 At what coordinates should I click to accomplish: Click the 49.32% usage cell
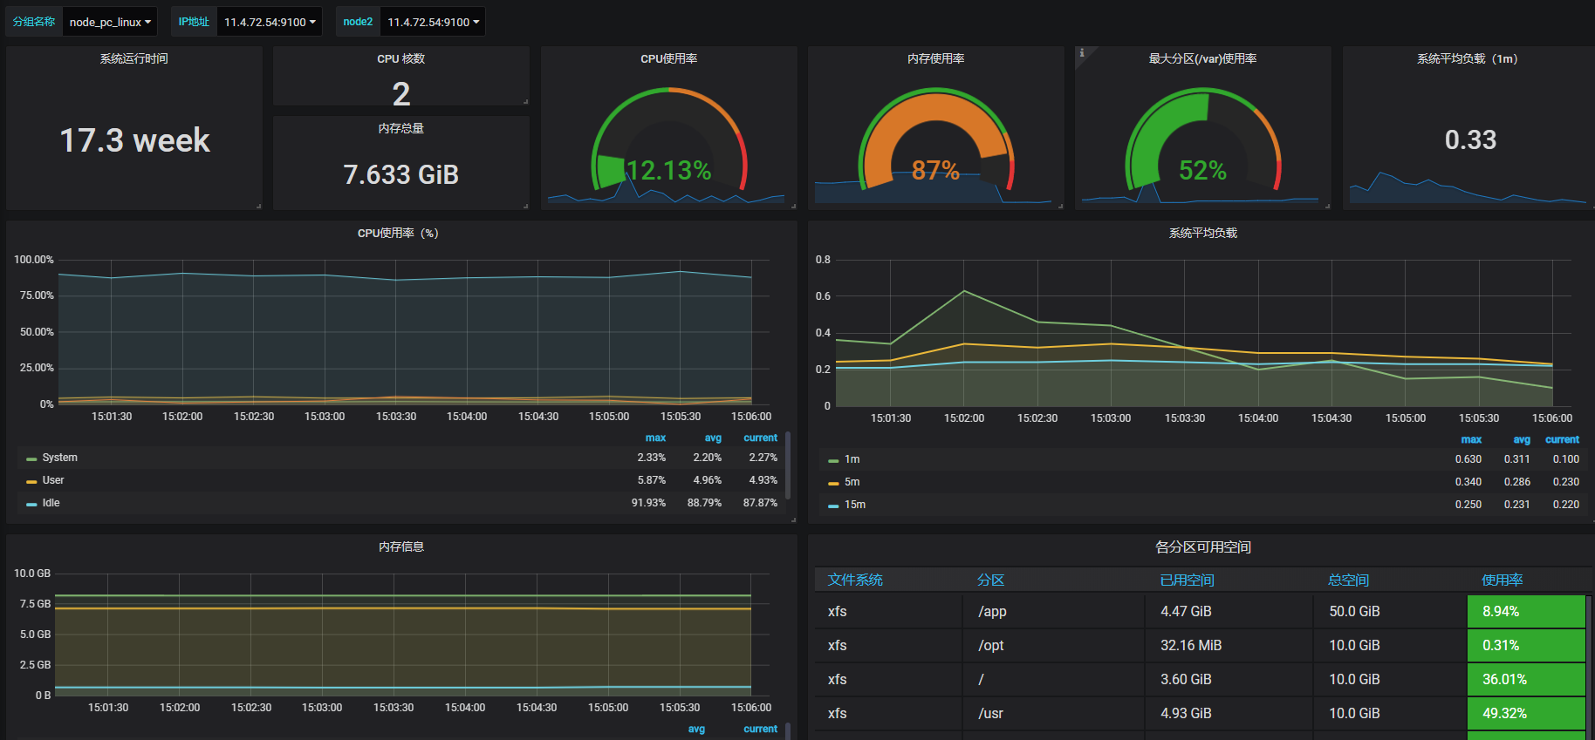coord(1526,713)
